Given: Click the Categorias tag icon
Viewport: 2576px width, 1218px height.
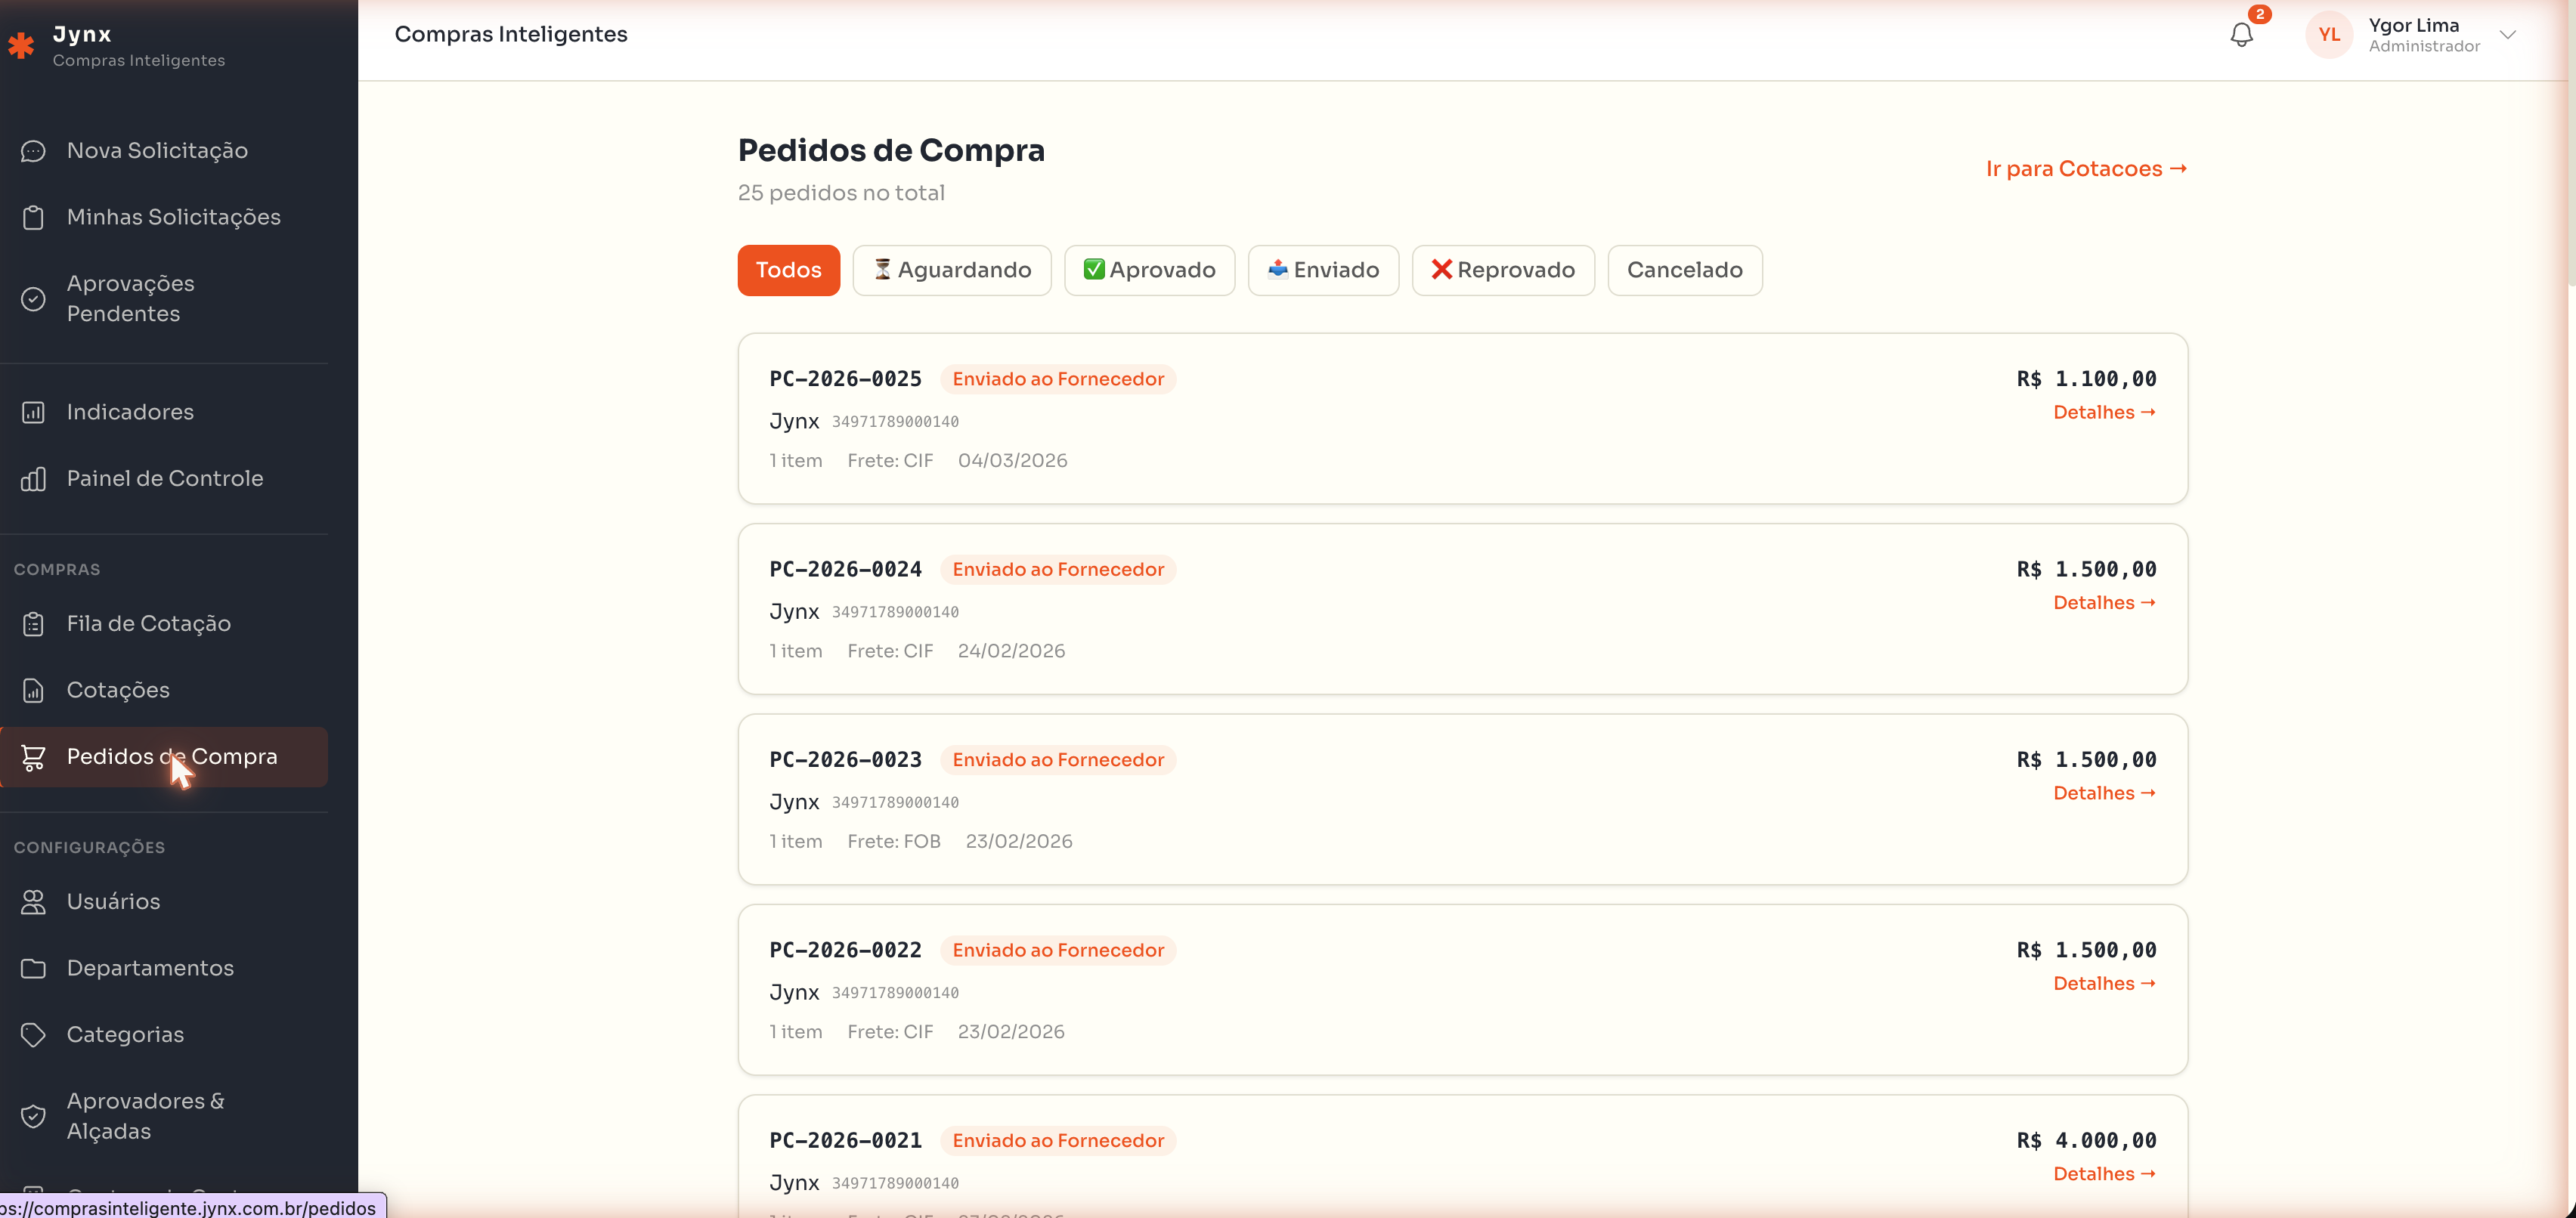Looking at the screenshot, I should coord(33,1035).
